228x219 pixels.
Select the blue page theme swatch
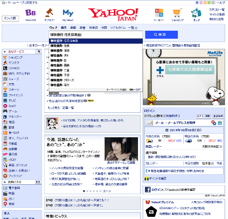[x=197, y=3]
